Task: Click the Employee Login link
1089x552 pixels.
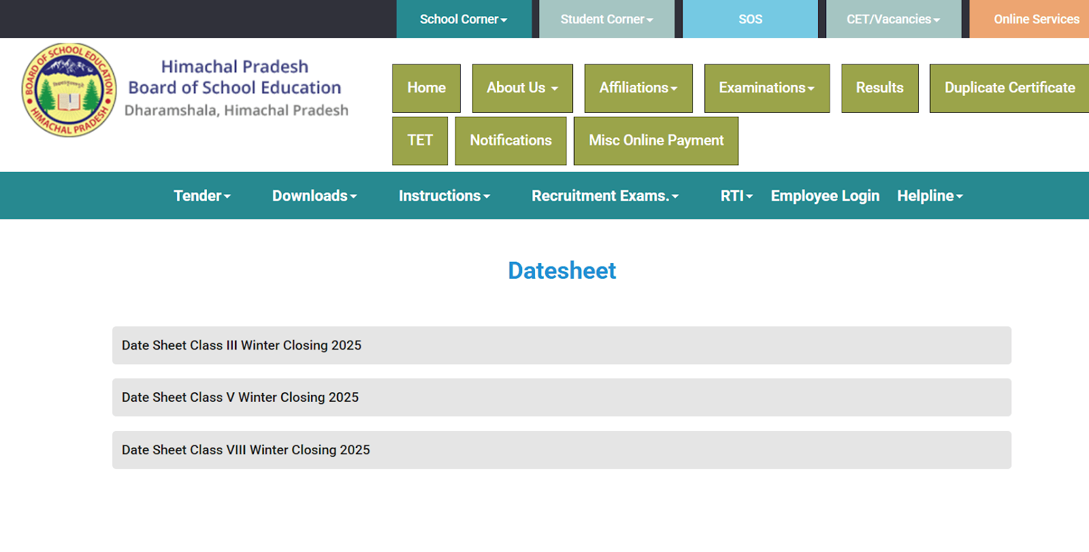Action: click(x=825, y=196)
